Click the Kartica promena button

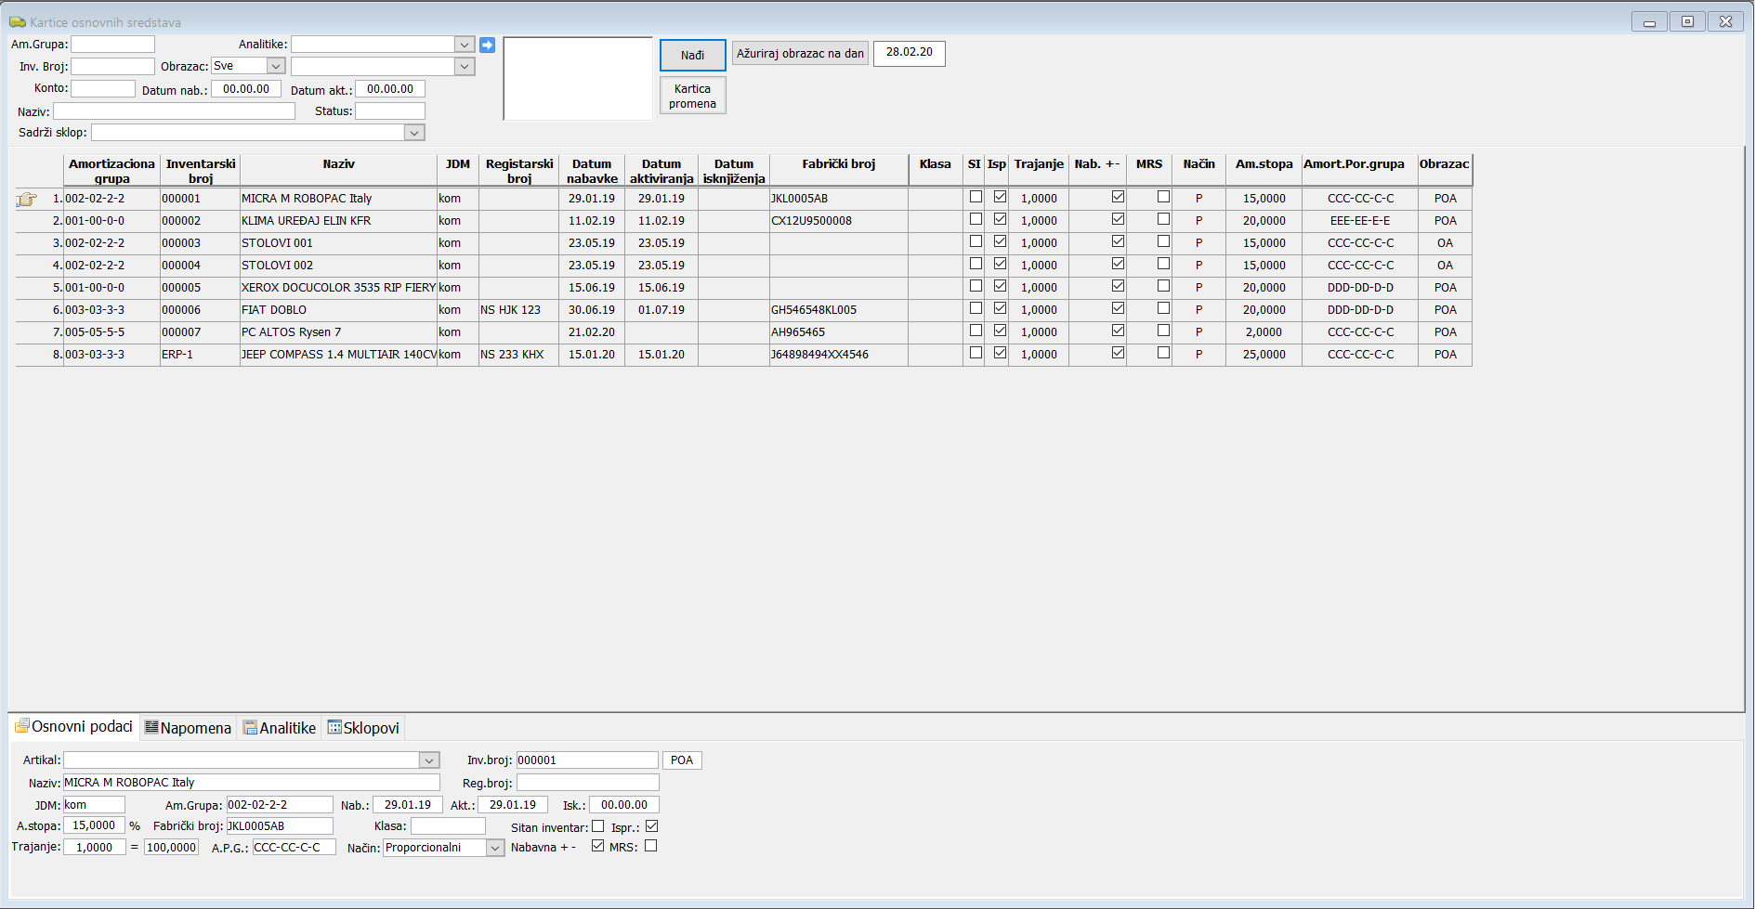click(692, 96)
